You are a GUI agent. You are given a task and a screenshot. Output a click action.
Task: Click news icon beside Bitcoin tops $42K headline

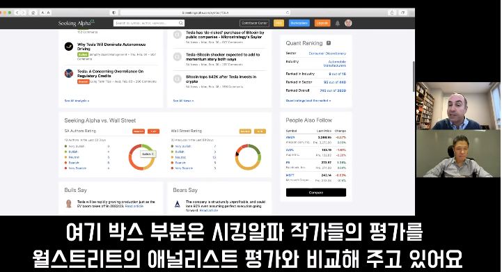pos(178,79)
